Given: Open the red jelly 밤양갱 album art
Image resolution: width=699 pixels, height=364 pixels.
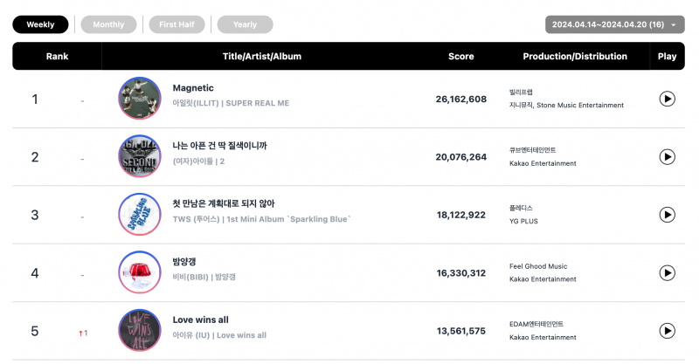Looking at the screenshot, I should point(140,272).
